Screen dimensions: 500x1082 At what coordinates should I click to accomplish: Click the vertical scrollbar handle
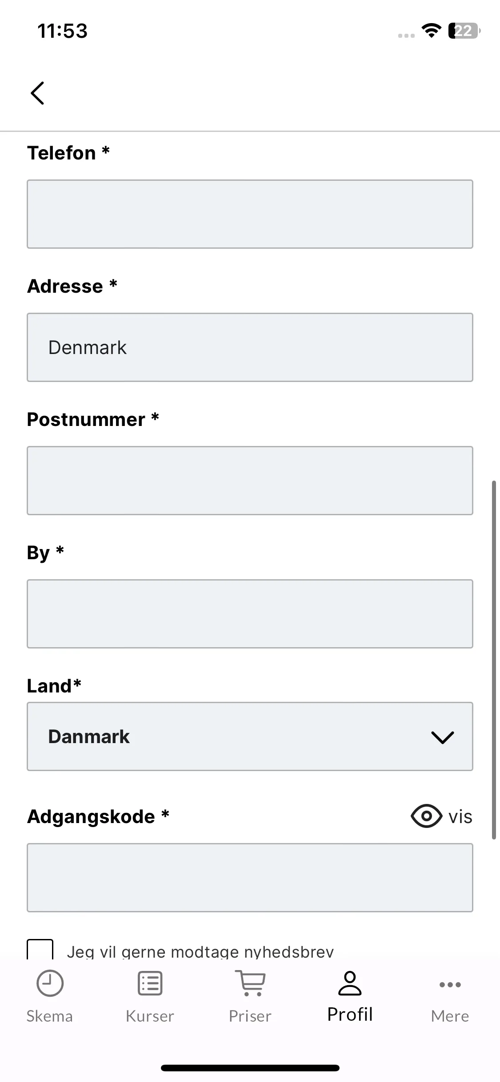click(494, 660)
